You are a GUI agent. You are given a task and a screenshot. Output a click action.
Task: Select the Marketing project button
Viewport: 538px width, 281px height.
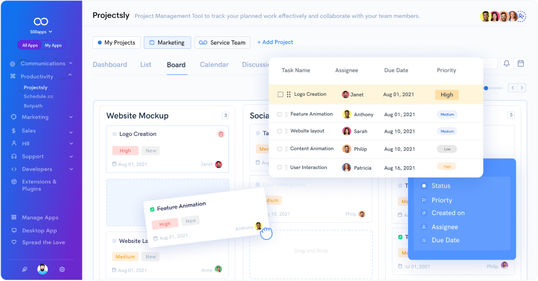(167, 43)
